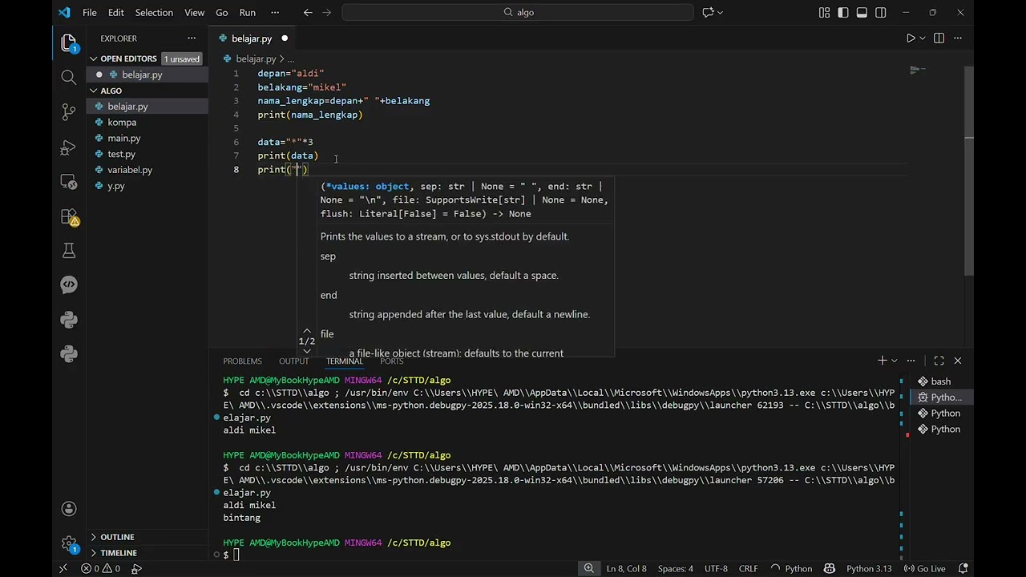Open Copilot status icon in the status bar

click(830, 569)
